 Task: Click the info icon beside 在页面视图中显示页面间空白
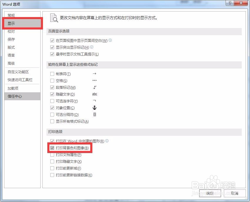110,40
